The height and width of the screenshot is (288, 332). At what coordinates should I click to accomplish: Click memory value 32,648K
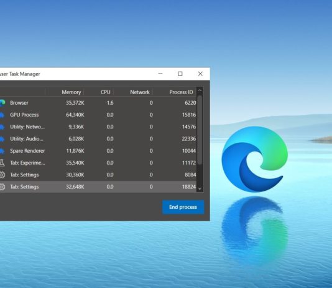pyautogui.click(x=75, y=187)
